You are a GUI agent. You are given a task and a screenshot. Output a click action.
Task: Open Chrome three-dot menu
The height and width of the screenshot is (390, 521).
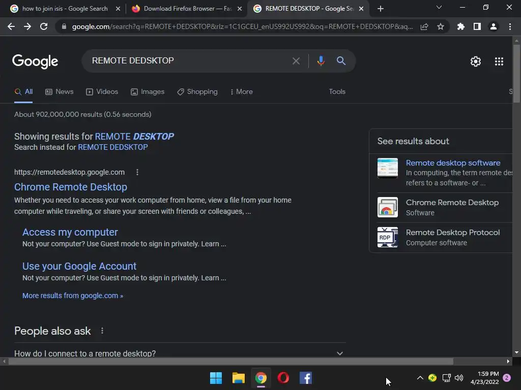coord(510,26)
